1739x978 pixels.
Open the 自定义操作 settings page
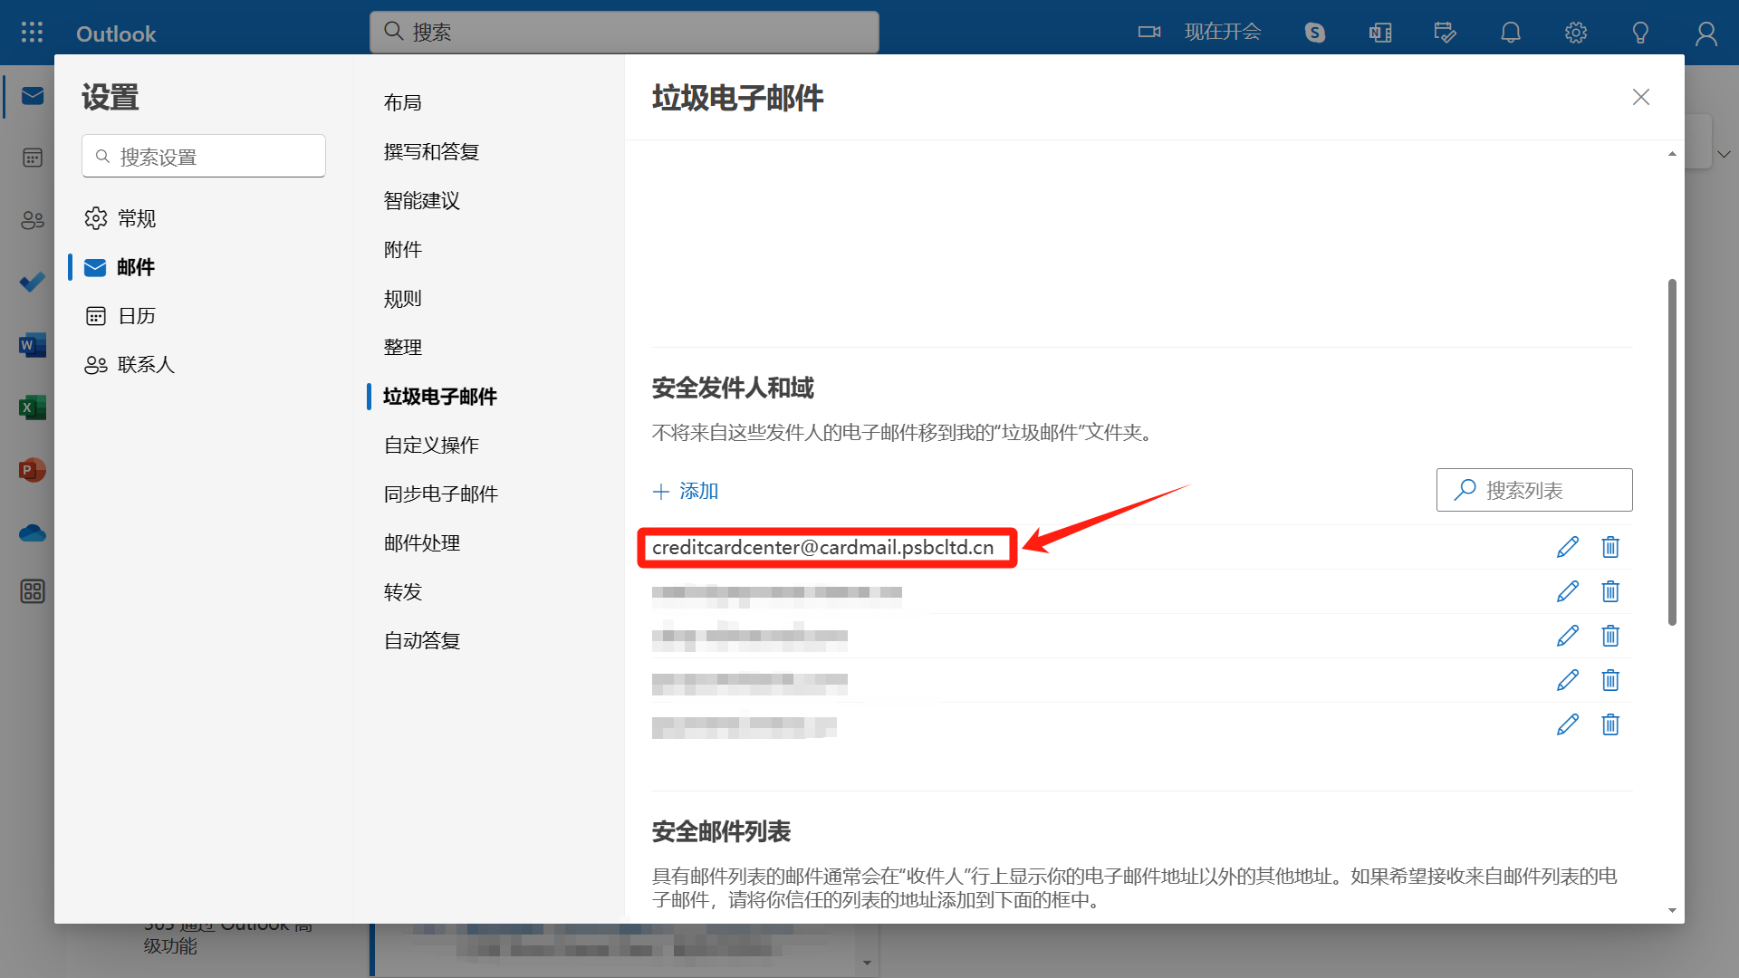pos(431,445)
